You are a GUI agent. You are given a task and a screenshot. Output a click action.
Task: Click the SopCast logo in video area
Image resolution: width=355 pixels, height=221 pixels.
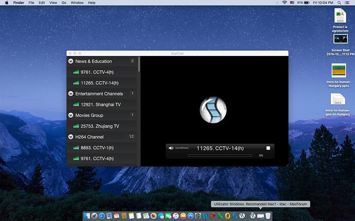tap(213, 109)
